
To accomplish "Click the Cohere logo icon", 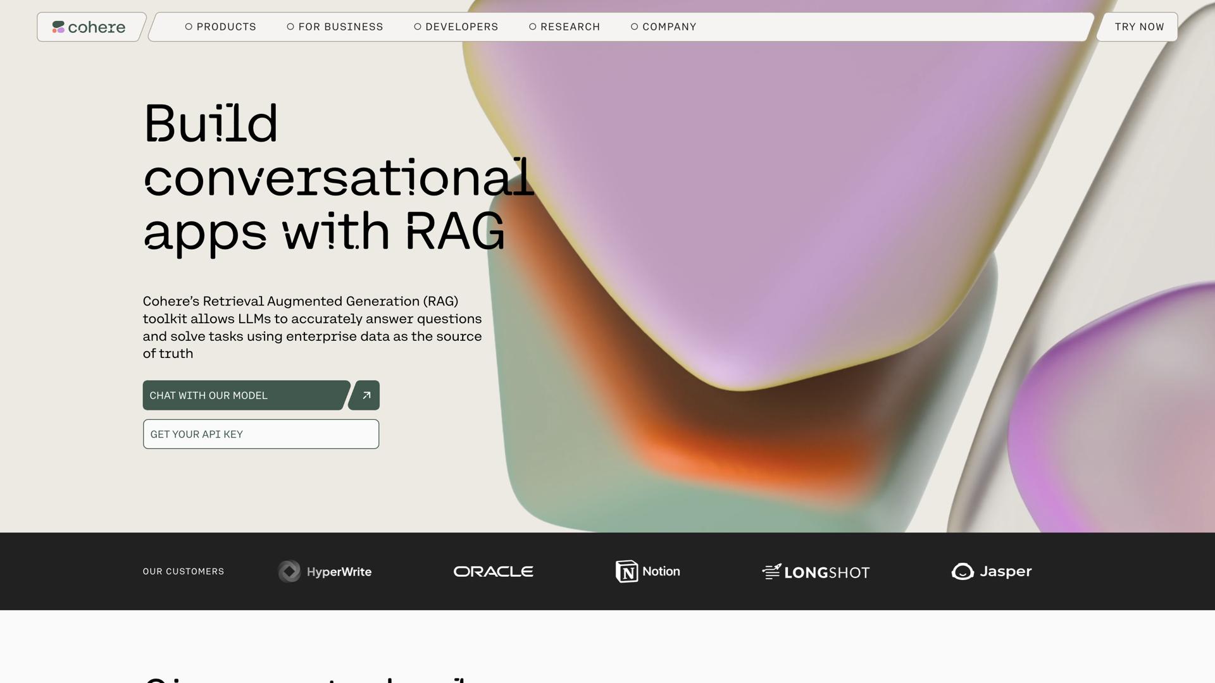I will [x=58, y=27].
